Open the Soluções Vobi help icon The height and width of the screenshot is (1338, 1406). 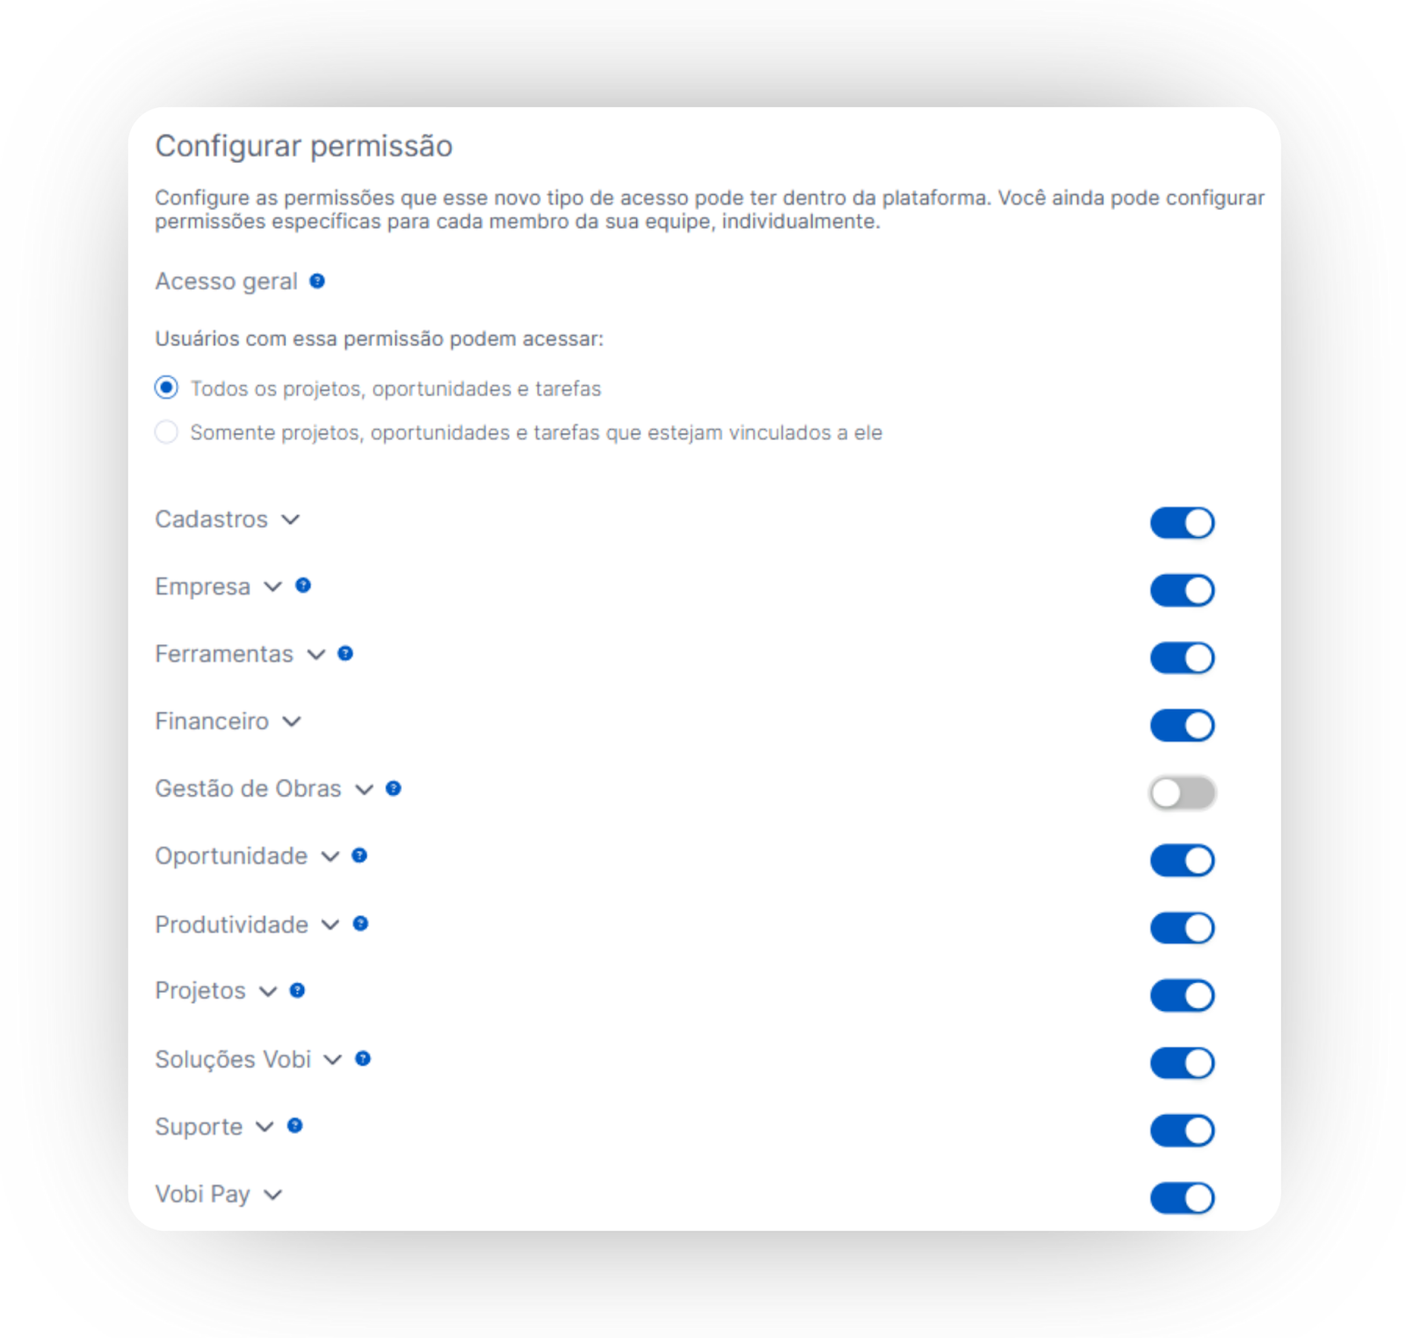click(363, 1058)
